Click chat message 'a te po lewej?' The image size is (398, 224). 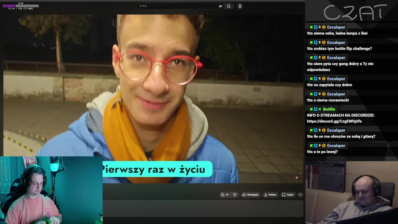click(x=322, y=152)
